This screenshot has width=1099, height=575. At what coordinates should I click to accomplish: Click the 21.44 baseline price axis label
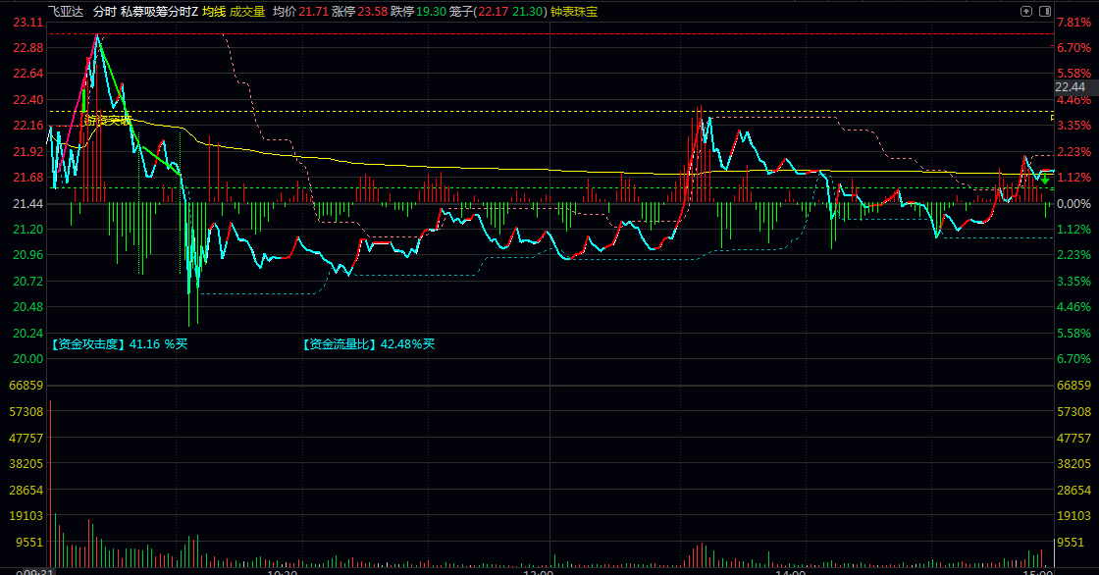[28, 203]
